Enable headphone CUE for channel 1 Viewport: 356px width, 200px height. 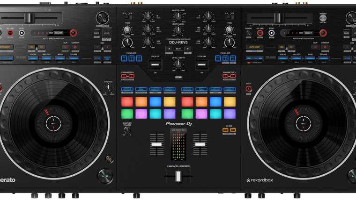(x=225, y=130)
